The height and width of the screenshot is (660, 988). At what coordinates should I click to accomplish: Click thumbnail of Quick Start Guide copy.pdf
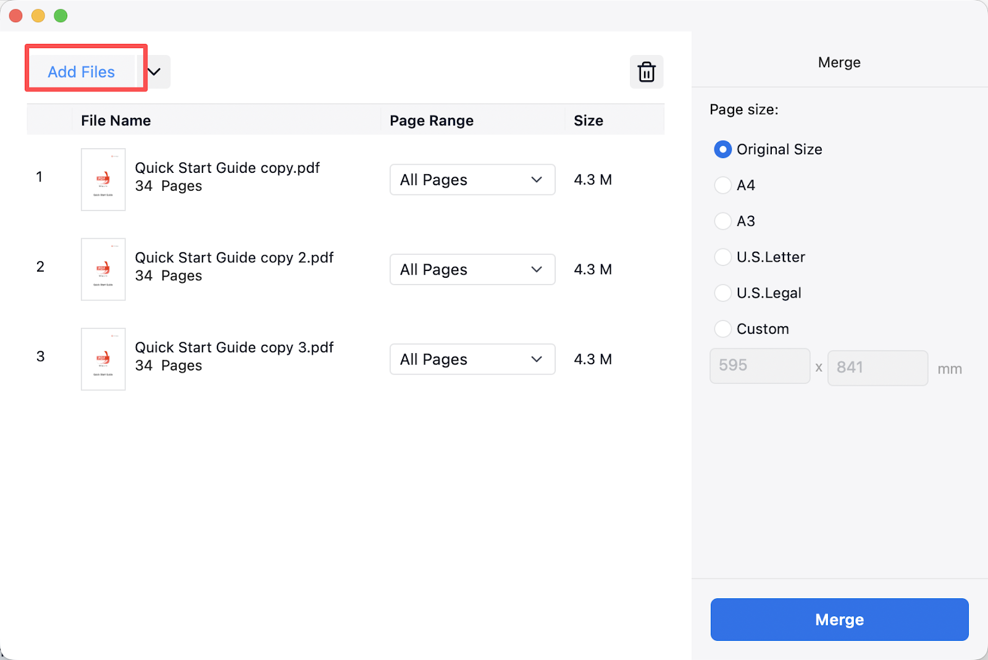(x=103, y=180)
